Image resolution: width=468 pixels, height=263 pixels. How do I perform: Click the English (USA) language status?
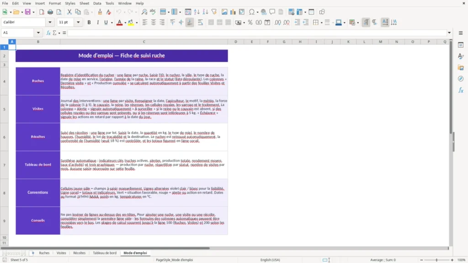[270, 260]
